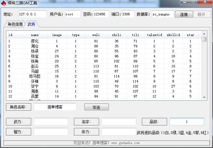This screenshot has height=148, width=213.
Task: Select the row named 赵云
Action: tap(104, 66)
